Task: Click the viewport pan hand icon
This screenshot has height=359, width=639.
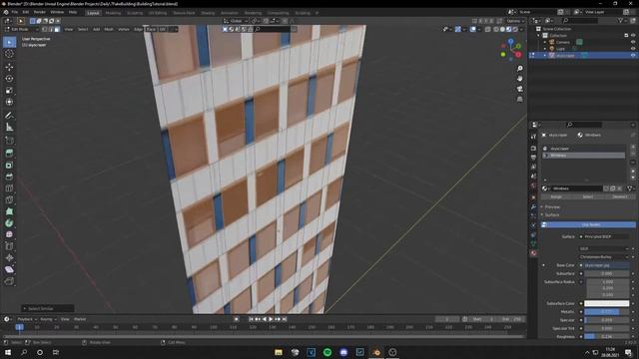Action: tap(519, 79)
